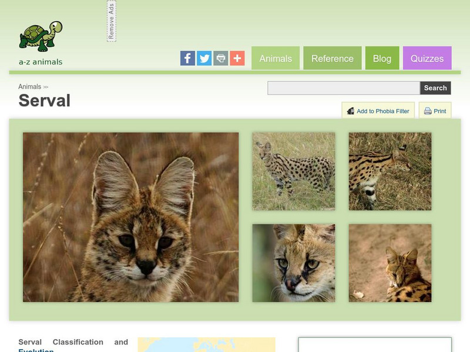Go to the Quizzes section
Image resolution: width=470 pixels, height=352 pixels.
coord(428,58)
